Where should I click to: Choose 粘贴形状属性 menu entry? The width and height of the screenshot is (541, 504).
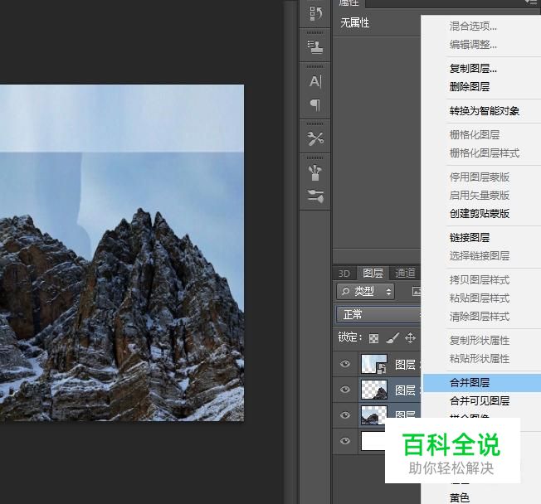click(480, 359)
